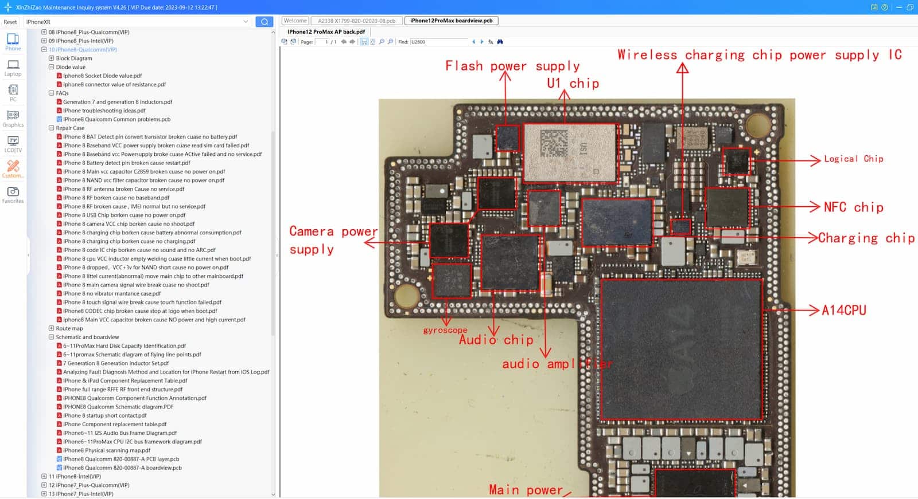Expand the Route map folder
The image size is (918, 499).
pos(52,328)
